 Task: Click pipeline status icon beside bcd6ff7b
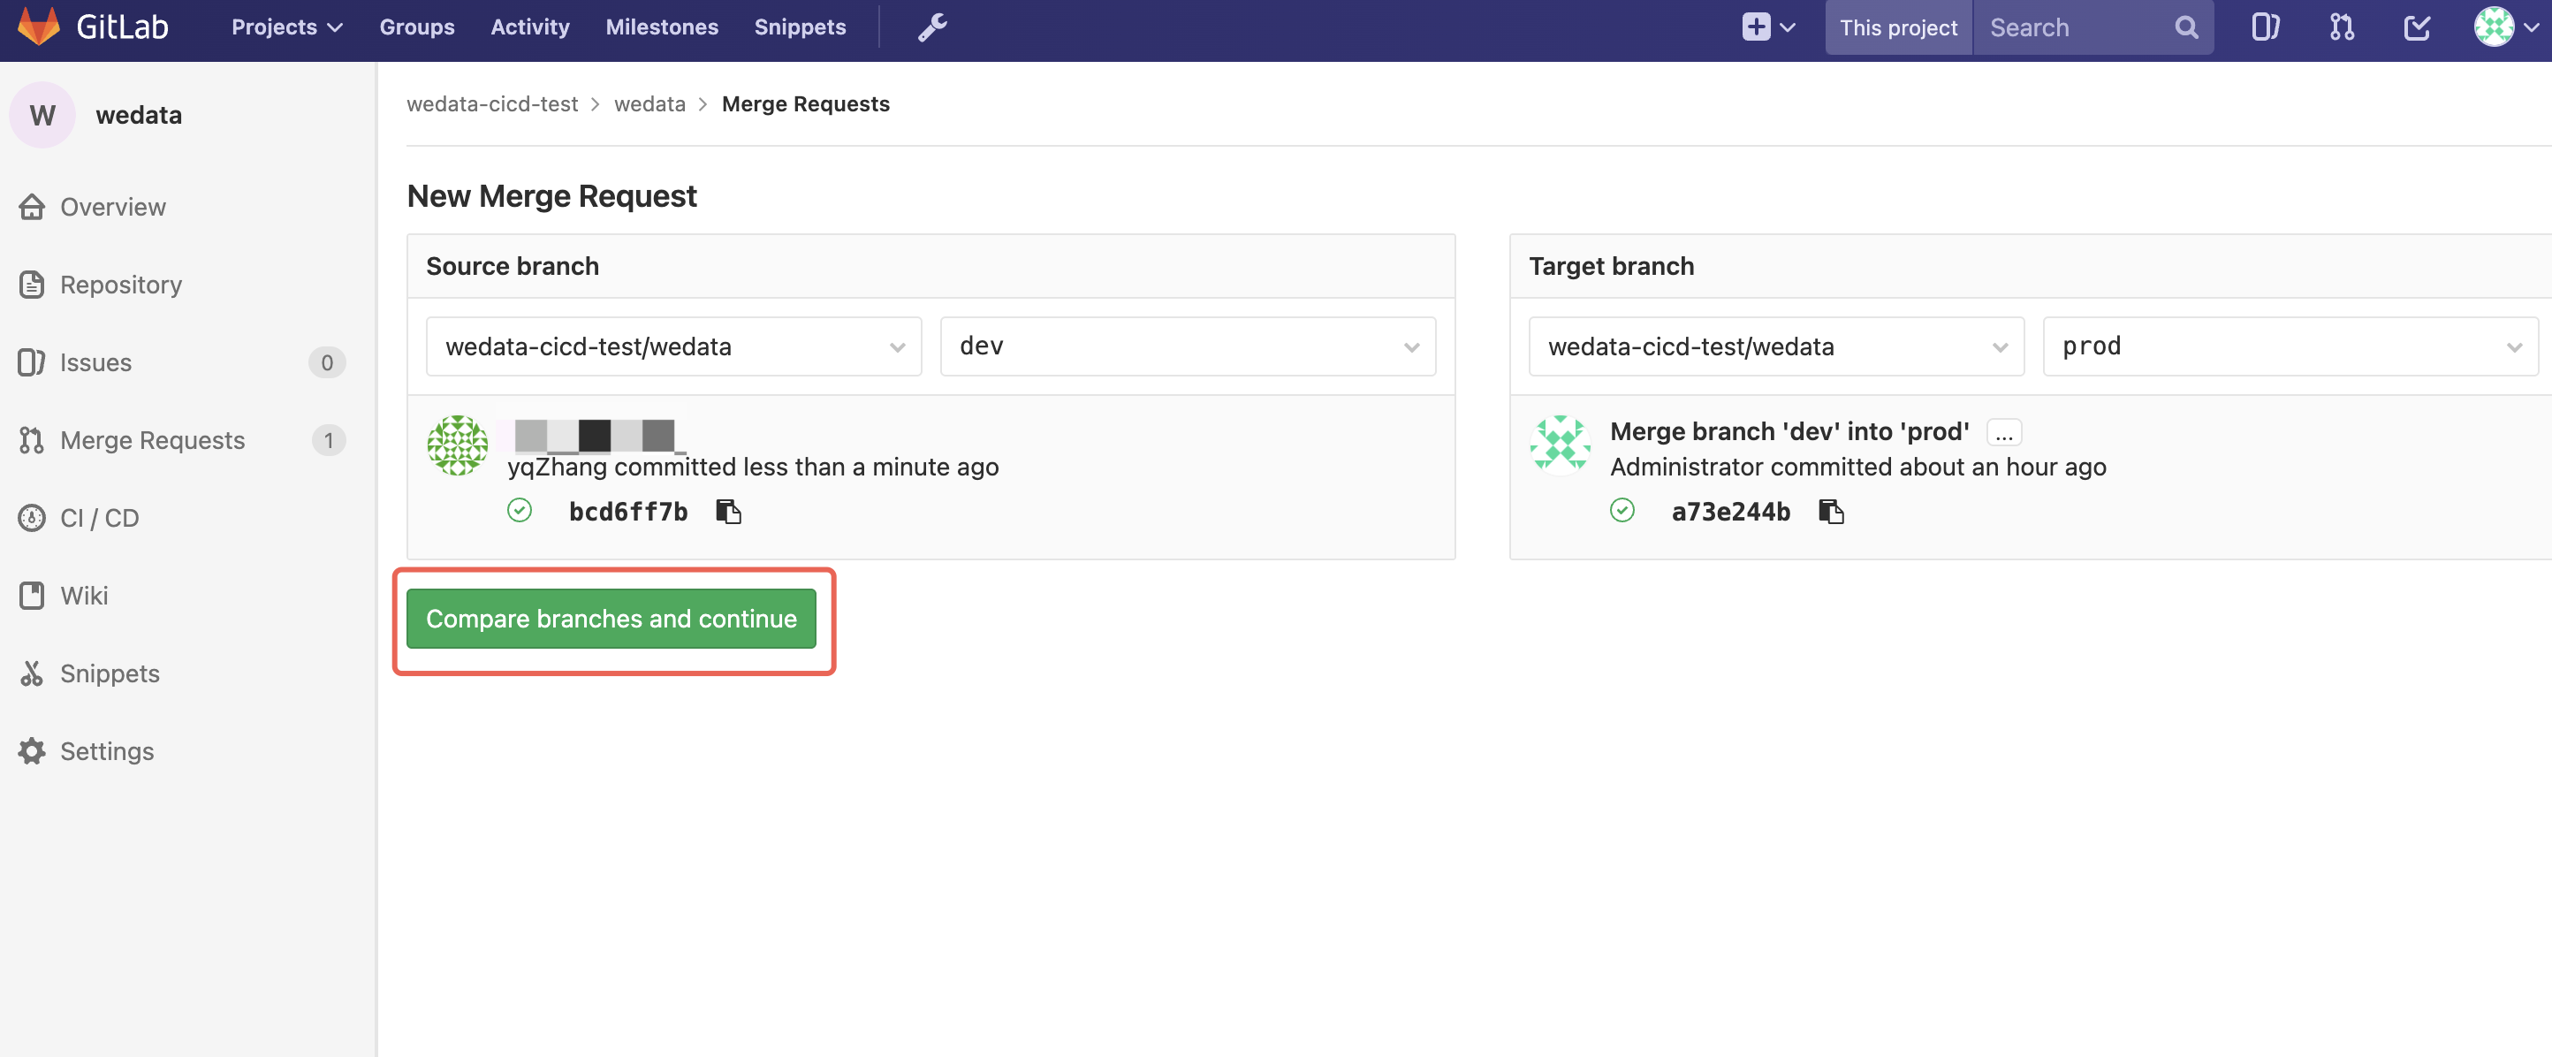(x=519, y=510)
